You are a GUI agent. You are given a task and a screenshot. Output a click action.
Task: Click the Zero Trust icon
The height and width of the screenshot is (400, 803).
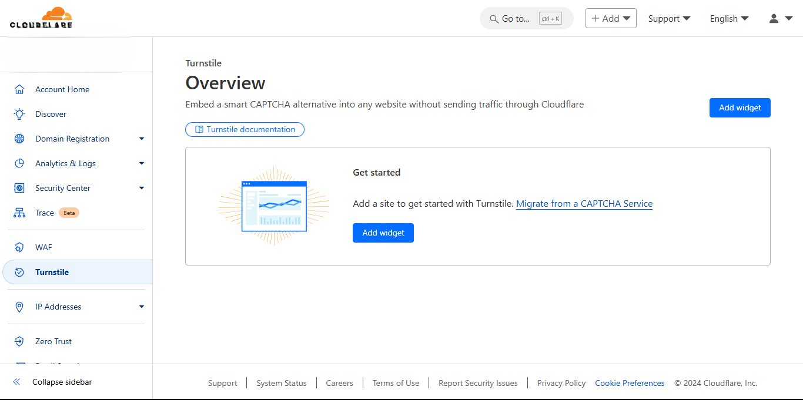click(x=19, y=341)
